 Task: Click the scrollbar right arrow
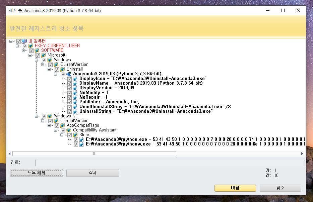(302, 154)
